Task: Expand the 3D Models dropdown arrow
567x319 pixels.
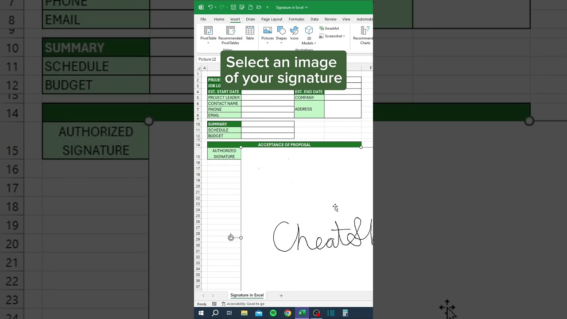Action: click(315, 43)
